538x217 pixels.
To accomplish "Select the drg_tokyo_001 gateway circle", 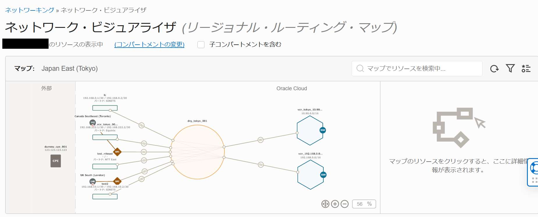I will (x=197, y=152).
